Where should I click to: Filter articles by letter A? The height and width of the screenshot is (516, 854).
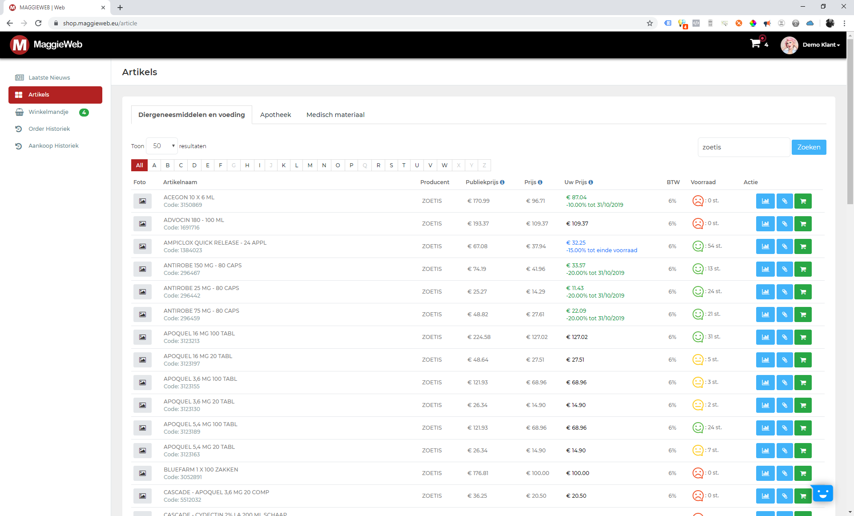pos(154,165)
